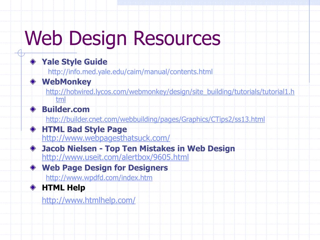This screenshot has width=320, height=240.
Task: Select the 'Yale Style Guide' heading
Action: coord(74,62)
